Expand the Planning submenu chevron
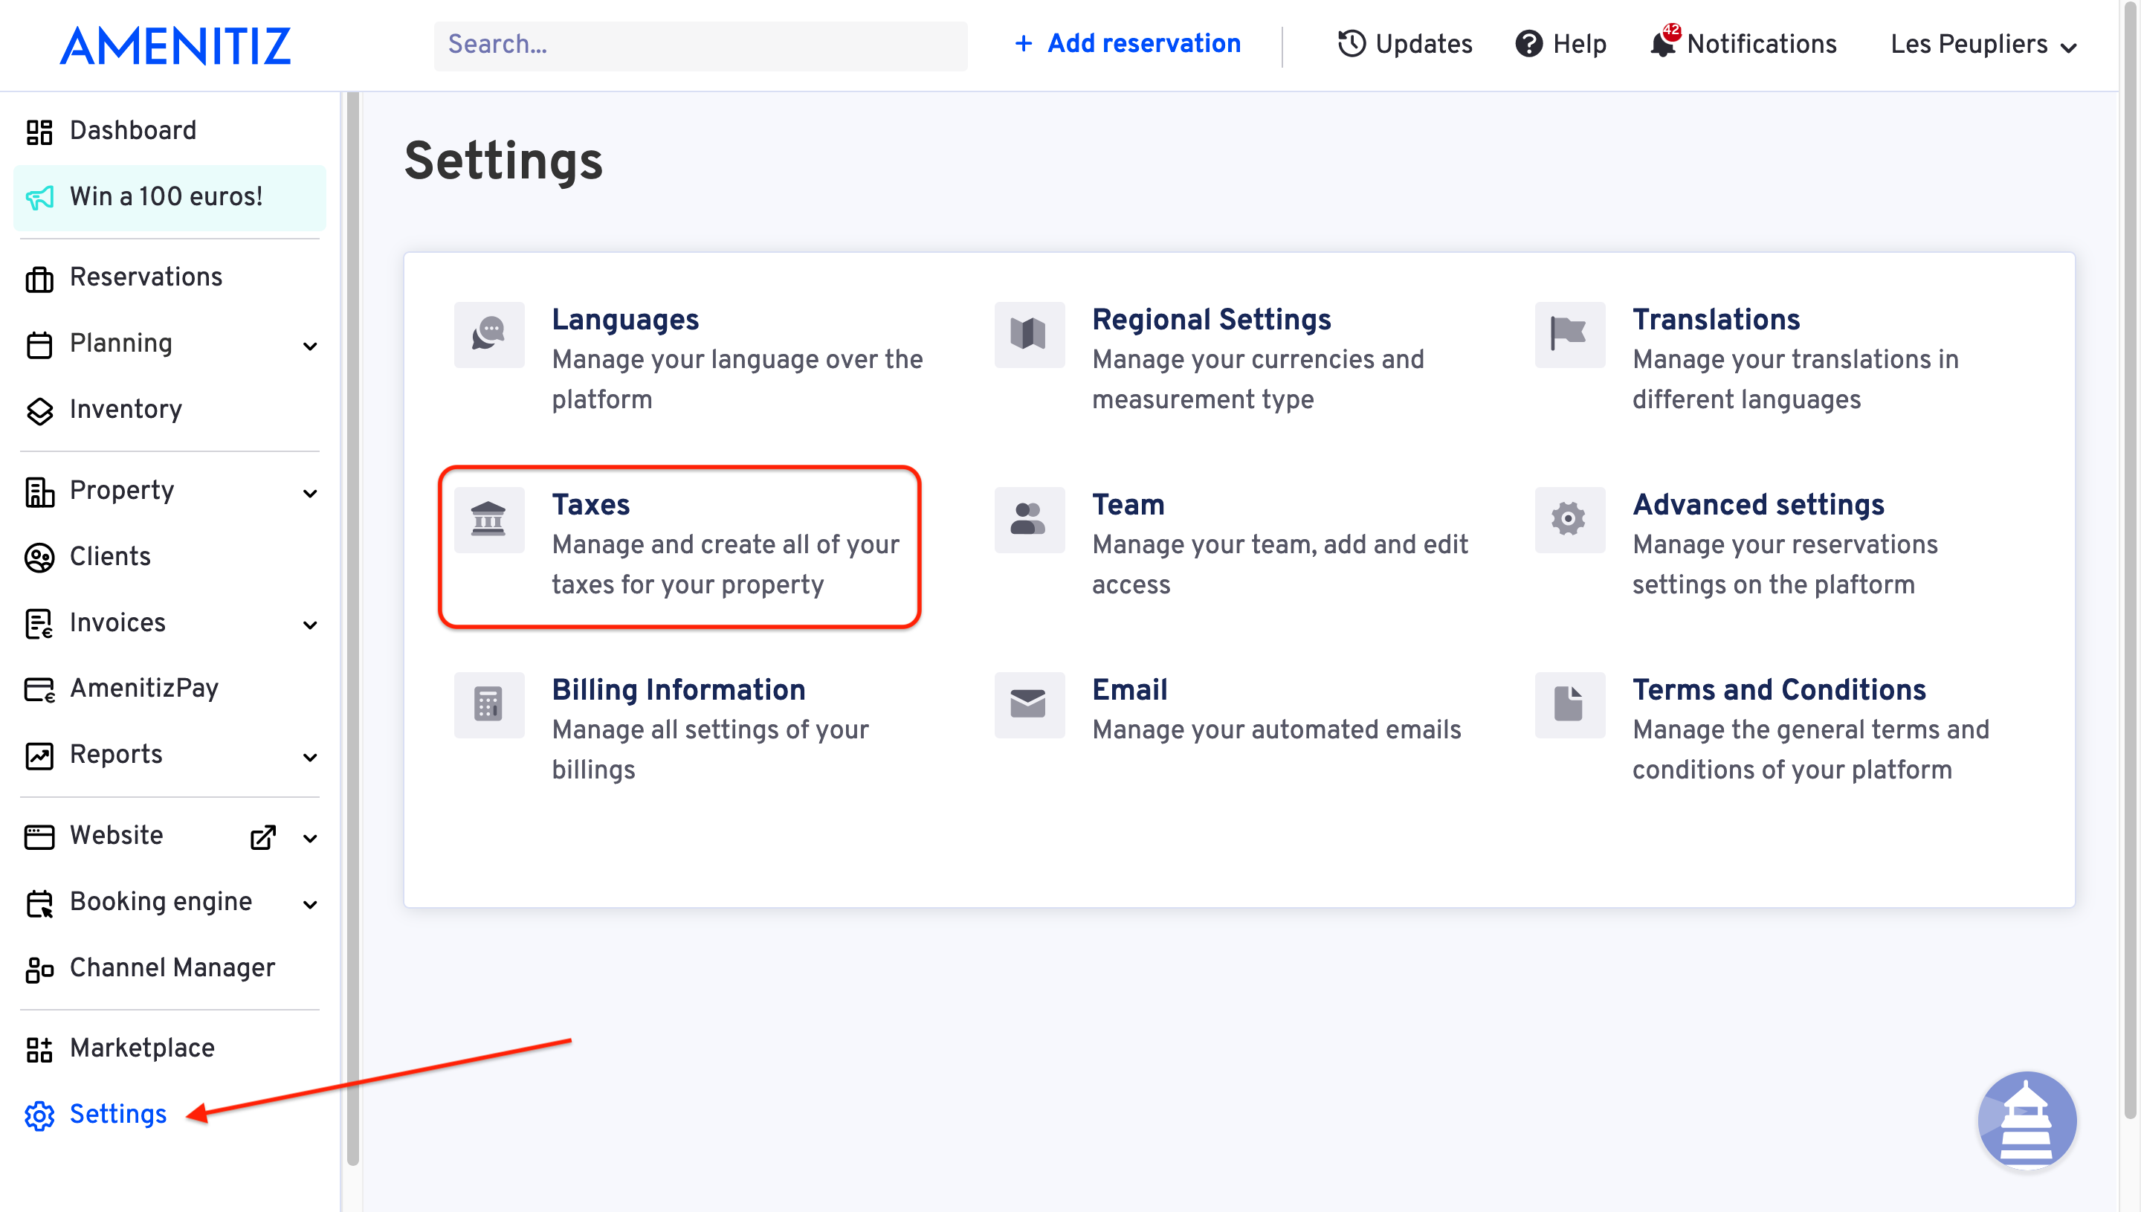The width and height of the screenshot is (2141, 1212). click(309, 346)
